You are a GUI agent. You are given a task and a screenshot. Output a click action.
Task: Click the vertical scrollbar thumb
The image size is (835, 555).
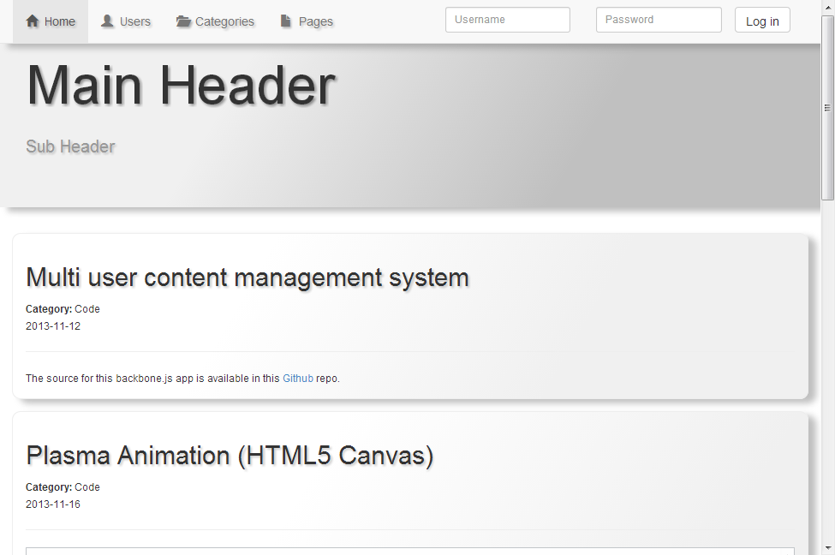pyautogui.click(x=827, y=107)
